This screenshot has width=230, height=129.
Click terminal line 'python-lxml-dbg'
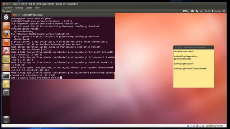point(23,32)
